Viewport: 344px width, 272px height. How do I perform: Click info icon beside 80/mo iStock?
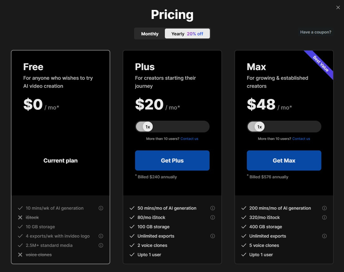pos(213,217)
